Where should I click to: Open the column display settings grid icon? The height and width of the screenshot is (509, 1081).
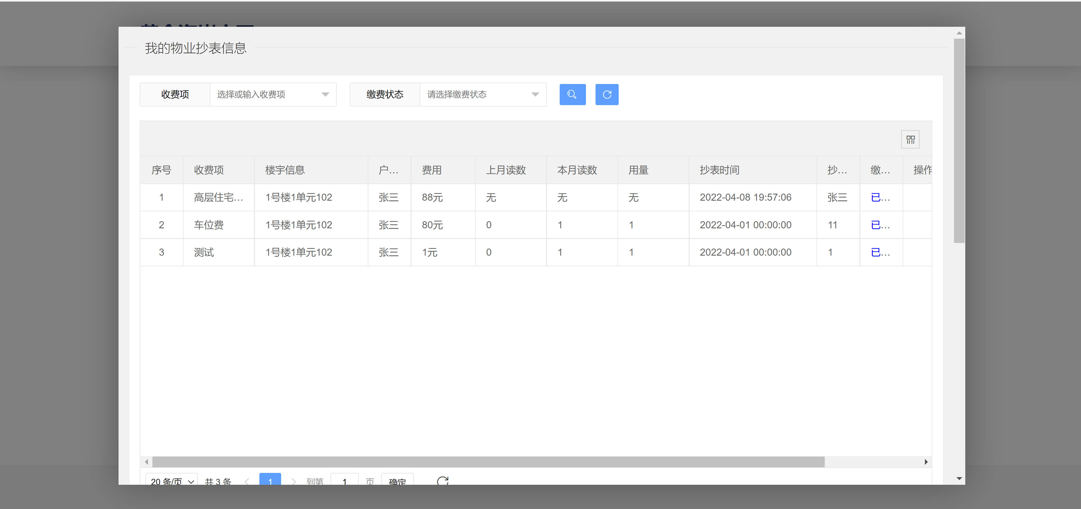(910, 139)
